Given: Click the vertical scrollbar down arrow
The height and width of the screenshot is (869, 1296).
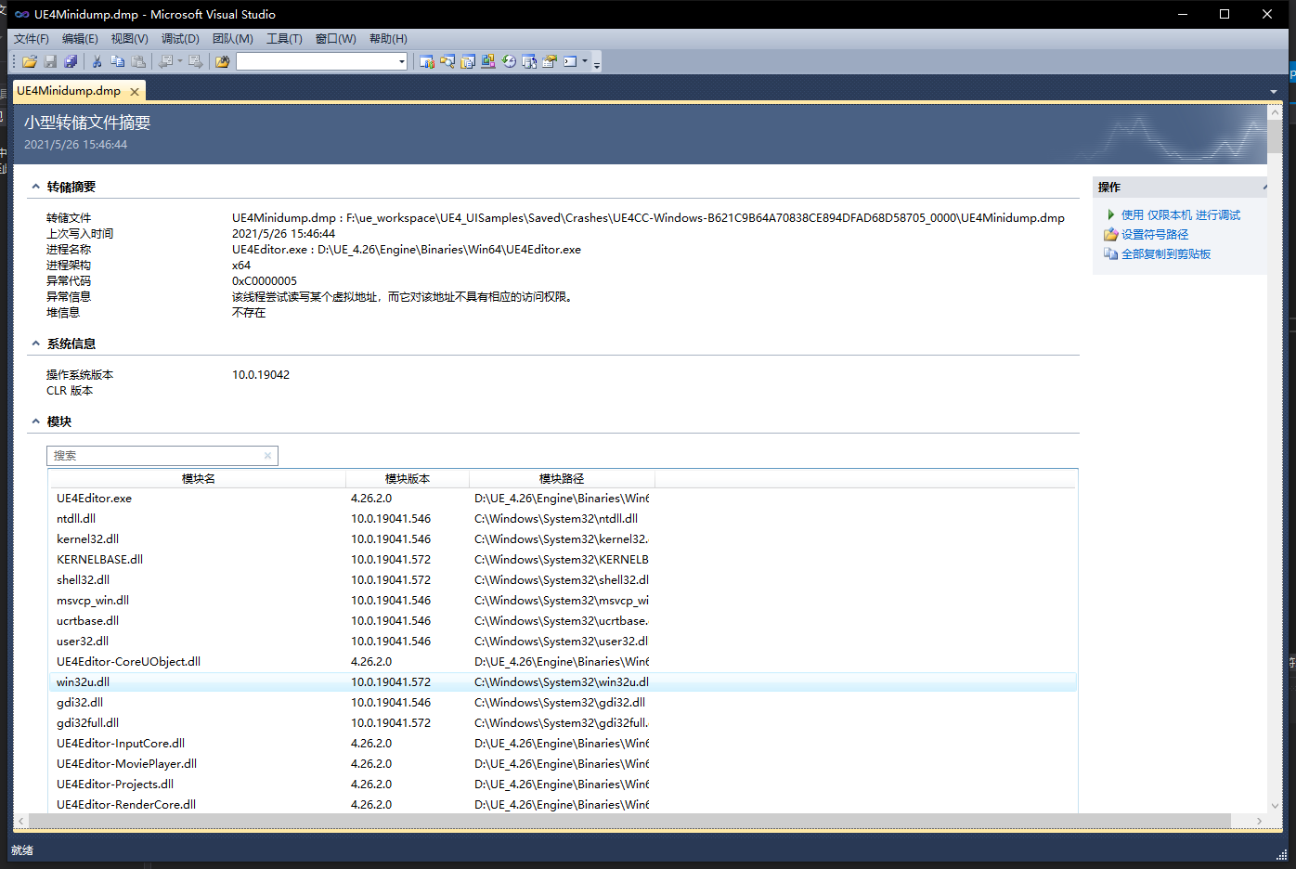Looking at the screenshot, I should pyautogui.click(x=1275, y=805).
